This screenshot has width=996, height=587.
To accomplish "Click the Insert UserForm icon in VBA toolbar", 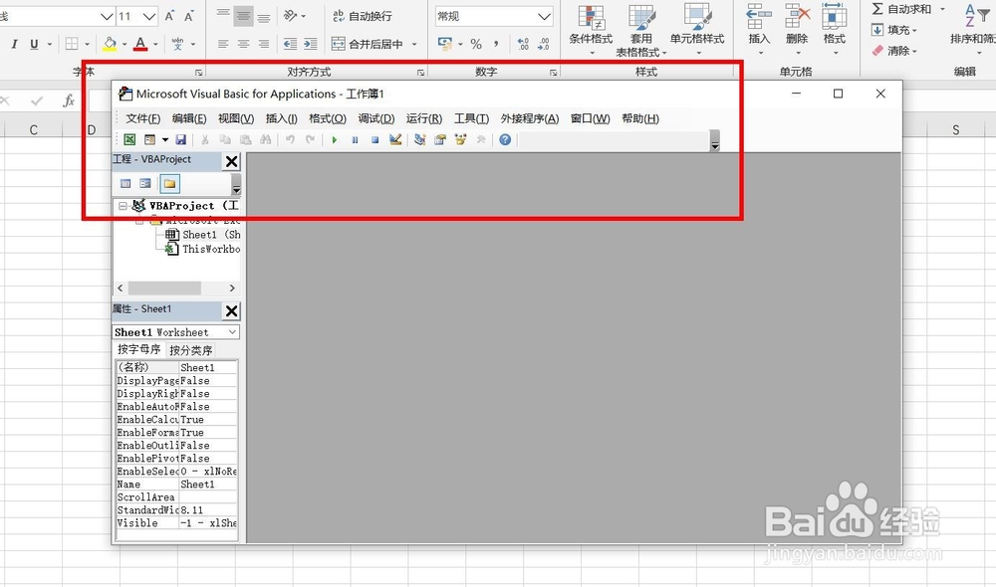I will tap(150, 139).
